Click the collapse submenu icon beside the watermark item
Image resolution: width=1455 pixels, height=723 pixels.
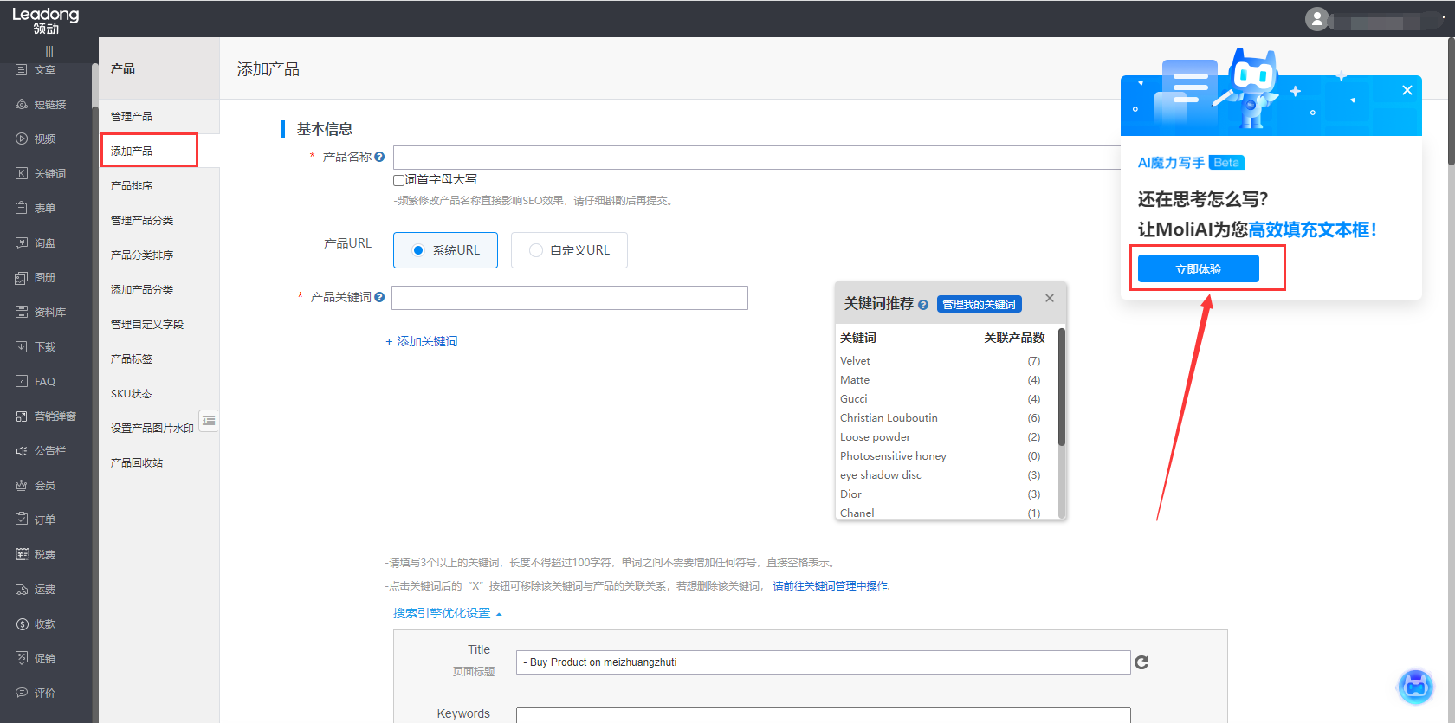coord(209,421)
